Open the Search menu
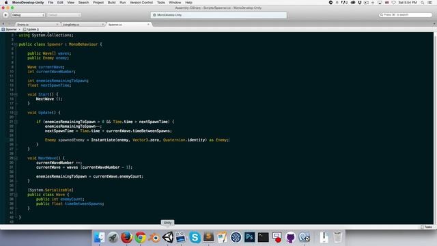Image resolution: width=437 pixels, height=246 pixels. click(x=83, y=3)
